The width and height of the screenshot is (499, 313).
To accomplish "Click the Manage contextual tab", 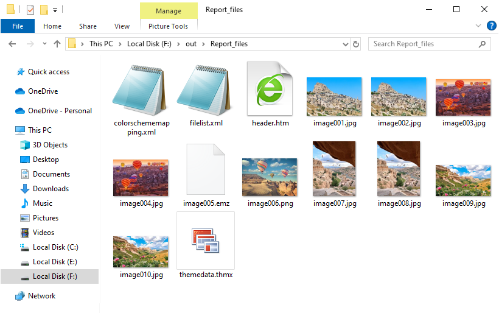I will [x=169, y=11].
